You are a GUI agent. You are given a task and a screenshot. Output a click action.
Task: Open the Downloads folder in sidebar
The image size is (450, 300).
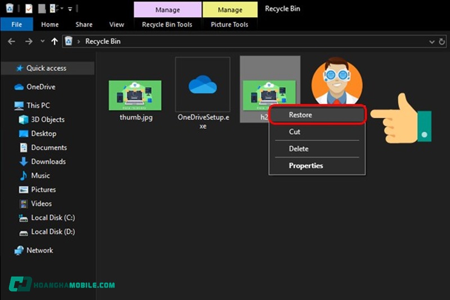coord(48,162)
